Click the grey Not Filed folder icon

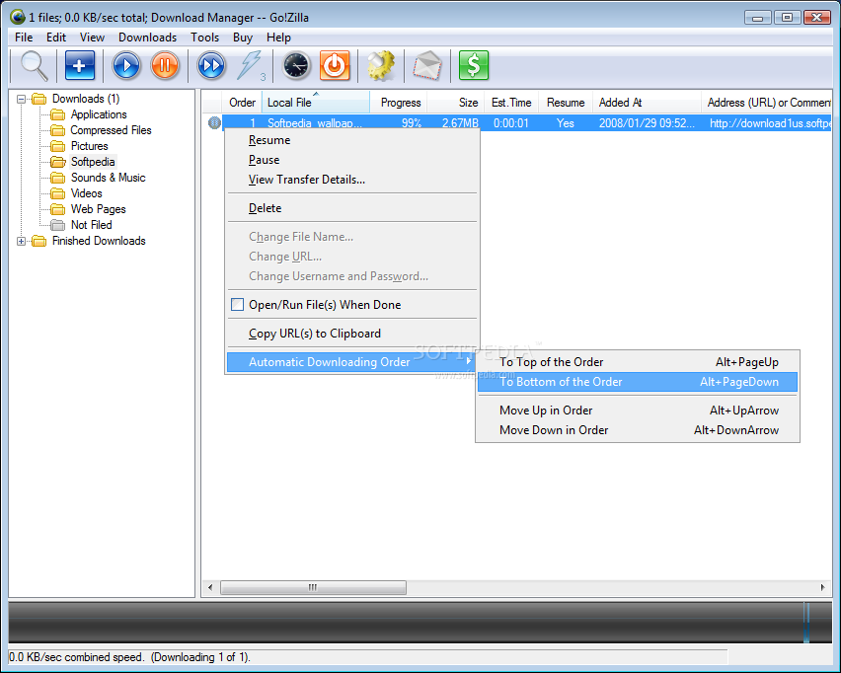coord(57,225)
